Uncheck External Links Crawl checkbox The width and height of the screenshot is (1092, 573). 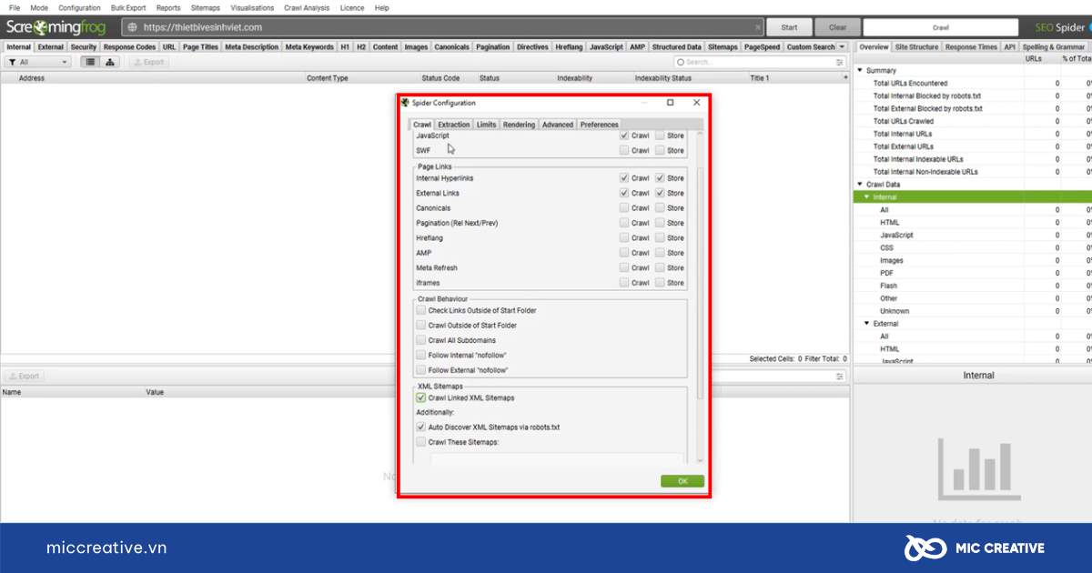point(624,193)
